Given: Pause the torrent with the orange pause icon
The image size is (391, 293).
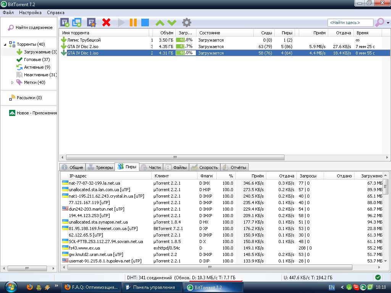Looking at the screenshot, I should tap(133, 23).
